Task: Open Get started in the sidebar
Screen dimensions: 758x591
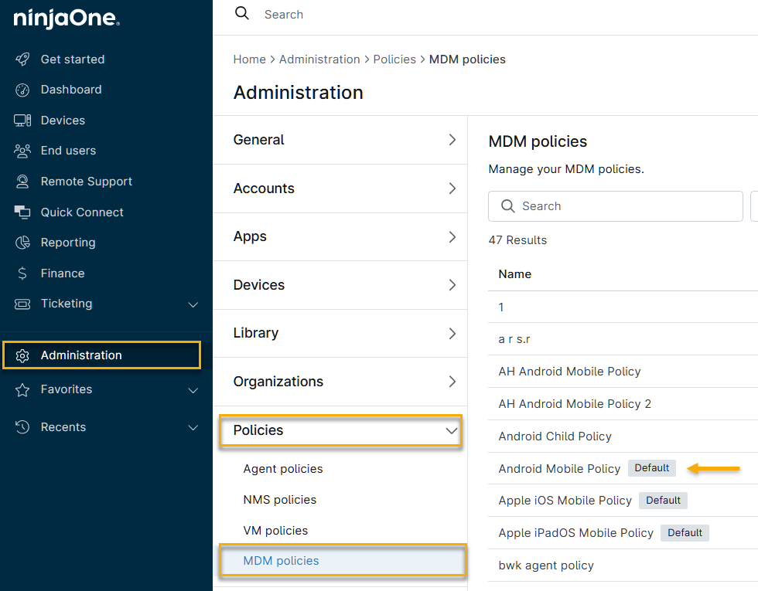Action: point(73,59)
